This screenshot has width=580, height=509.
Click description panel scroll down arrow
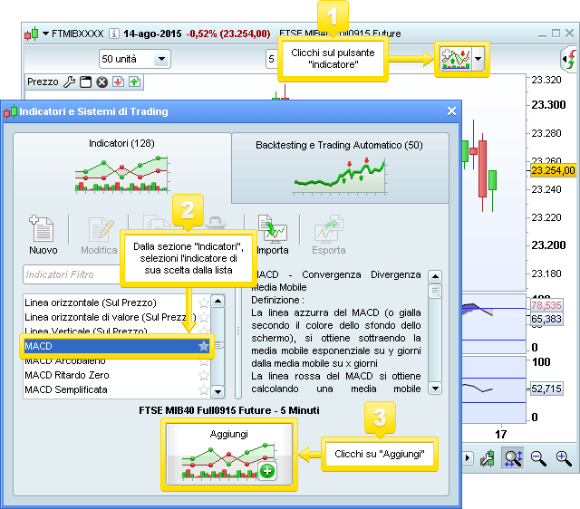435,389
